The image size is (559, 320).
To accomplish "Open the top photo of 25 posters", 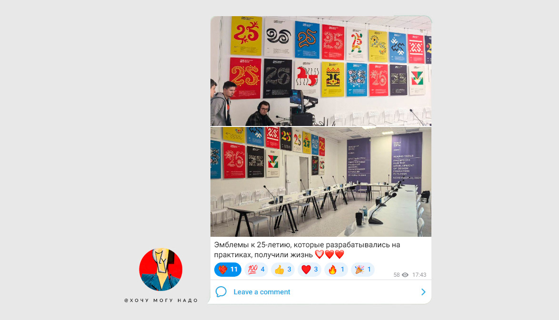I will [x=321, y=71].
